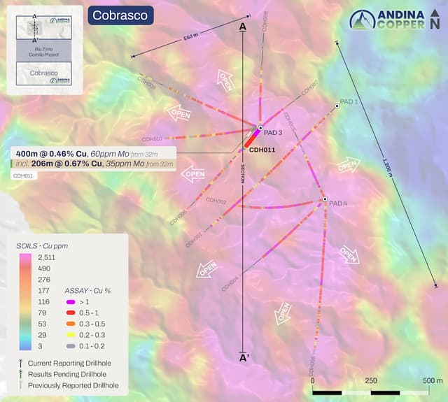This screenshot has height=402, width=448.
Task: Click the 490 soil legend value
Action: 44,268
